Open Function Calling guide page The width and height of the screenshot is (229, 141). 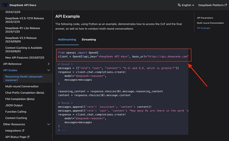[x=16, y=112]
